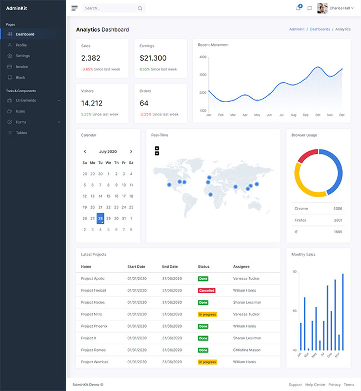361x391 pixels.
Task: Click the Charles Hall avatar picture
Action: click(322, 8)
